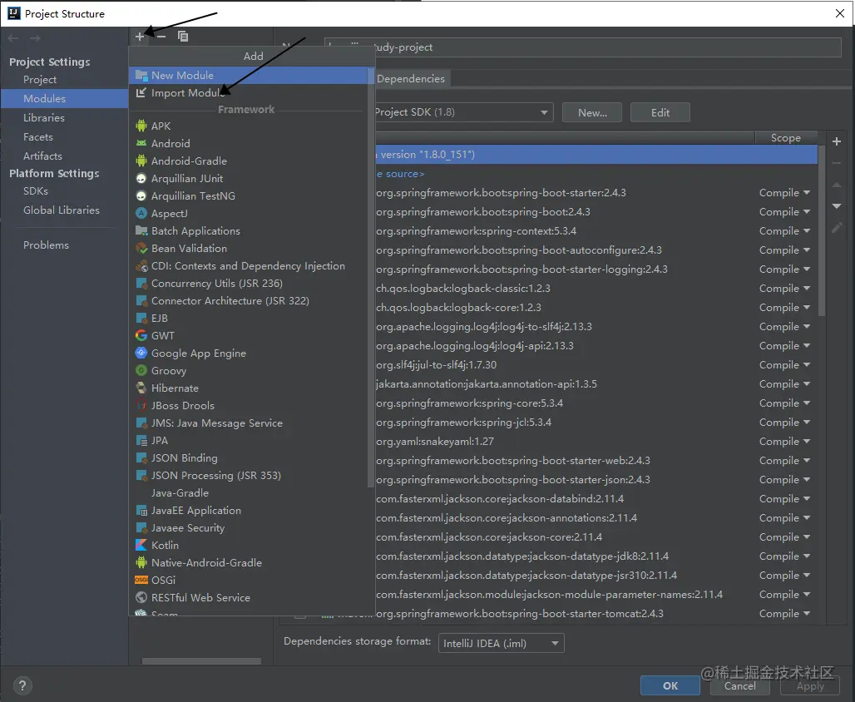Open SDKs under Platform Settings
The image size is (855, 702).
coord(64,191)
